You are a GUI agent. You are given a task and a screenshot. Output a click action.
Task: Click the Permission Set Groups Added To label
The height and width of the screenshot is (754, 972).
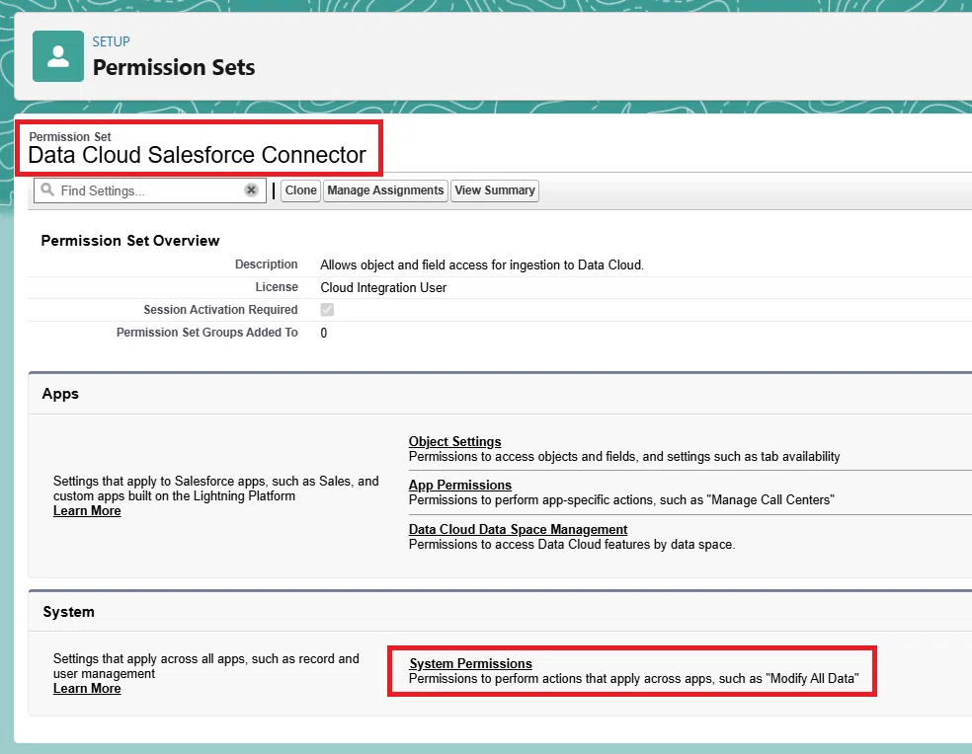[207, 333]
